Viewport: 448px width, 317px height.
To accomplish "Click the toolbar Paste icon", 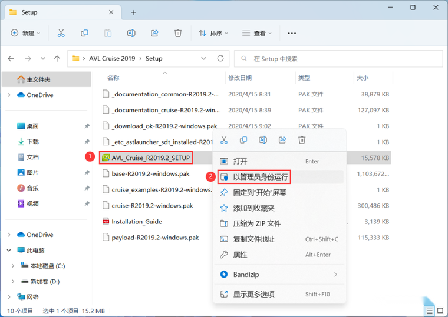I will pyautogui.click(x=108, y=33).
